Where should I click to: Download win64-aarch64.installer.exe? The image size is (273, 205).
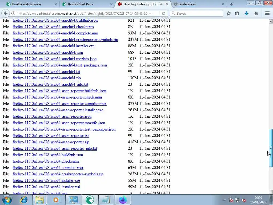click(54, 46)
